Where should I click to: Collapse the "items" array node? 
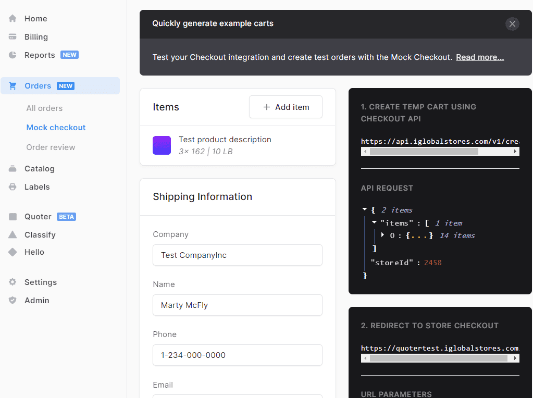(x=375, y=222)
